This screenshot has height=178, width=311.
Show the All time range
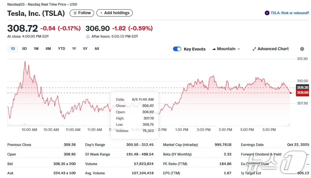pyautogui.click(x=97, y=49)
